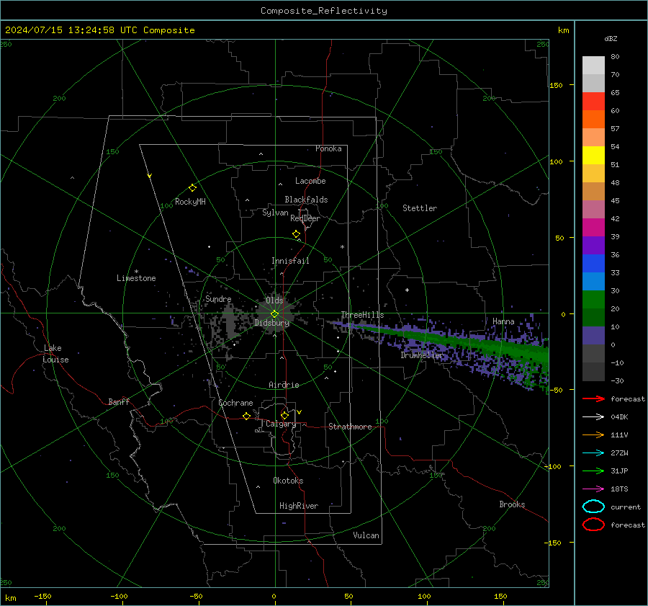
Task: Click the RedDeer city label
Action: coord(305,218)
